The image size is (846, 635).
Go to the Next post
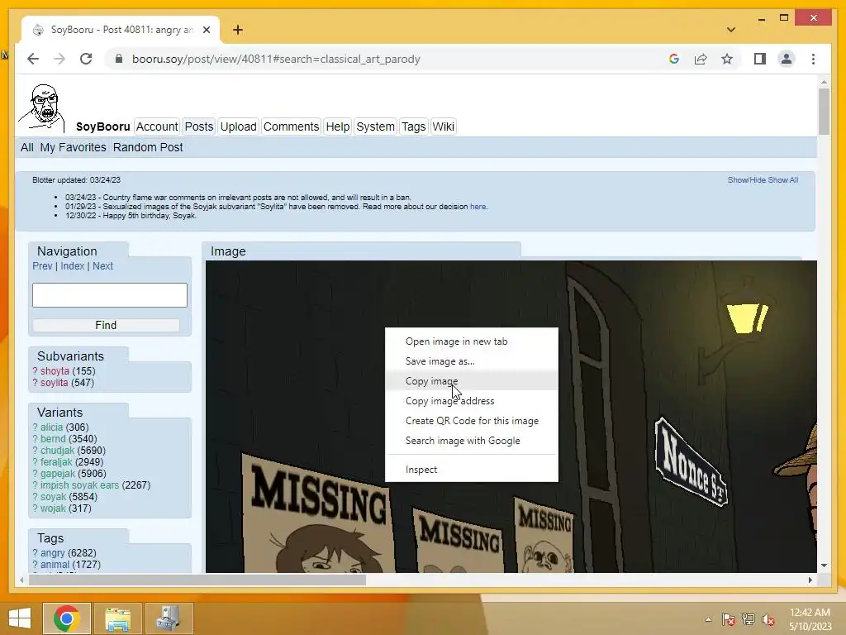coord(102,265)
